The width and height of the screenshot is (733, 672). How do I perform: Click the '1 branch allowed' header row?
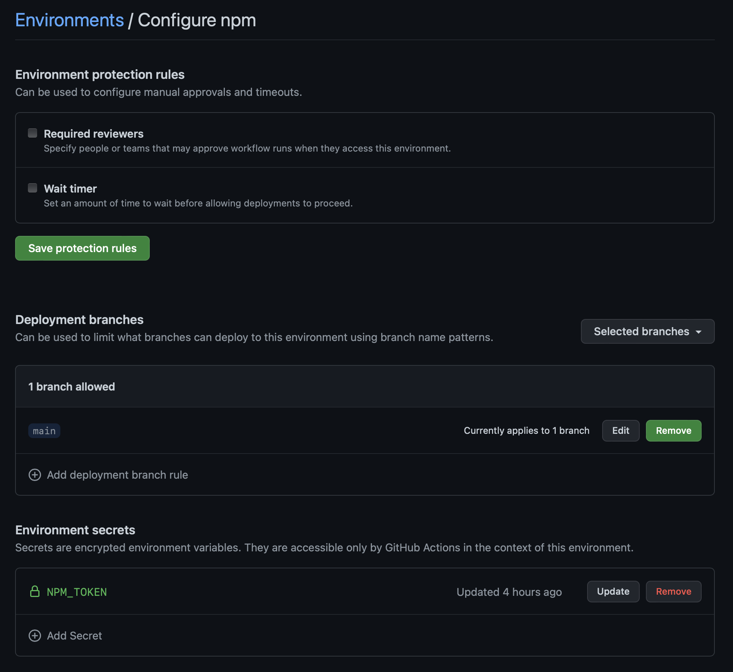72,387
